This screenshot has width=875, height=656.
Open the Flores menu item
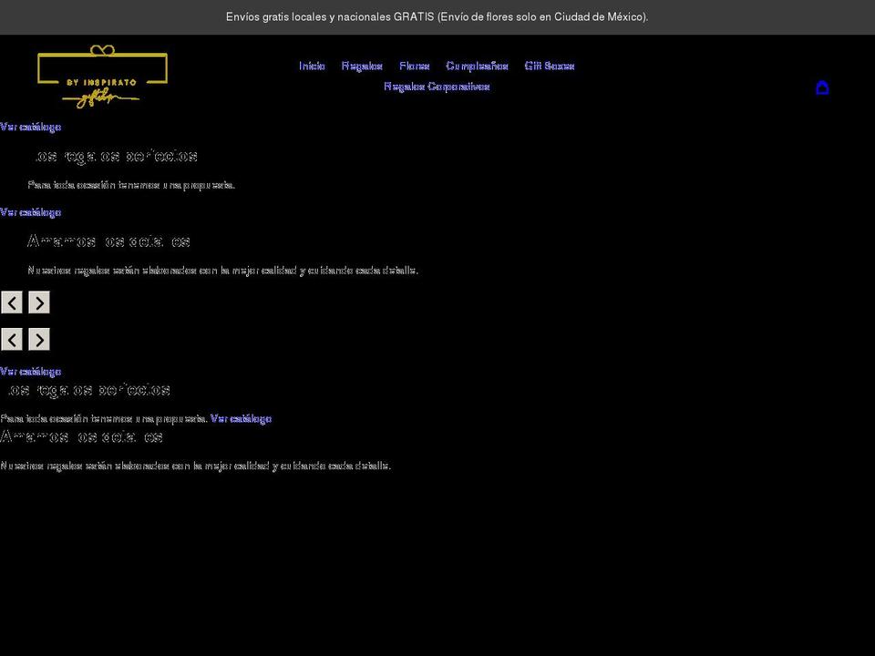tap(415, 66)
